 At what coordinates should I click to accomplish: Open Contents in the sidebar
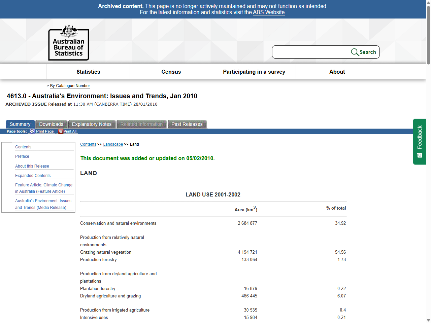coord(23,147)
